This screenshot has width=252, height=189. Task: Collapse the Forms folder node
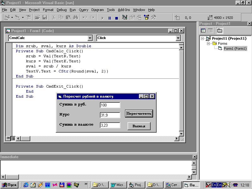pos(208,43)
